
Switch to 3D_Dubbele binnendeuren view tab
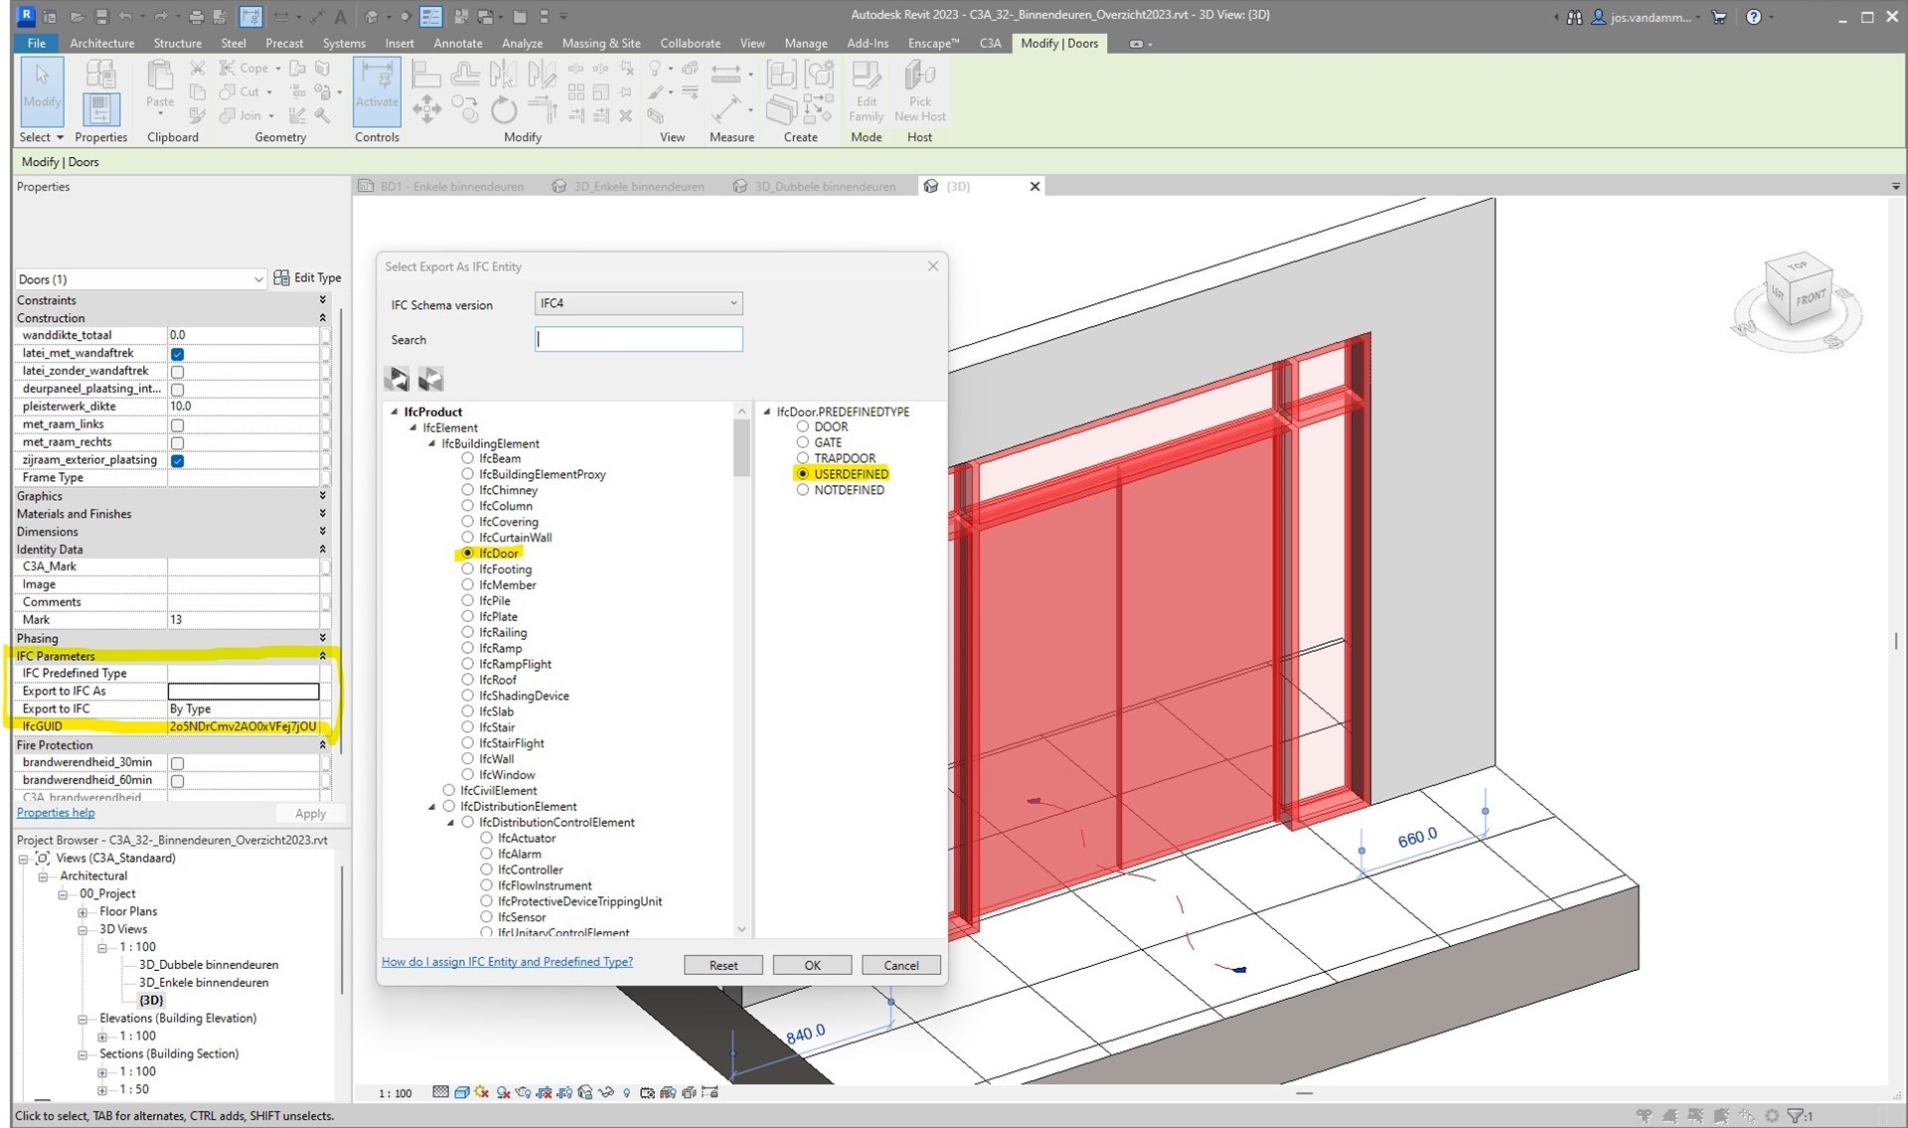click(x=823, y=186)
